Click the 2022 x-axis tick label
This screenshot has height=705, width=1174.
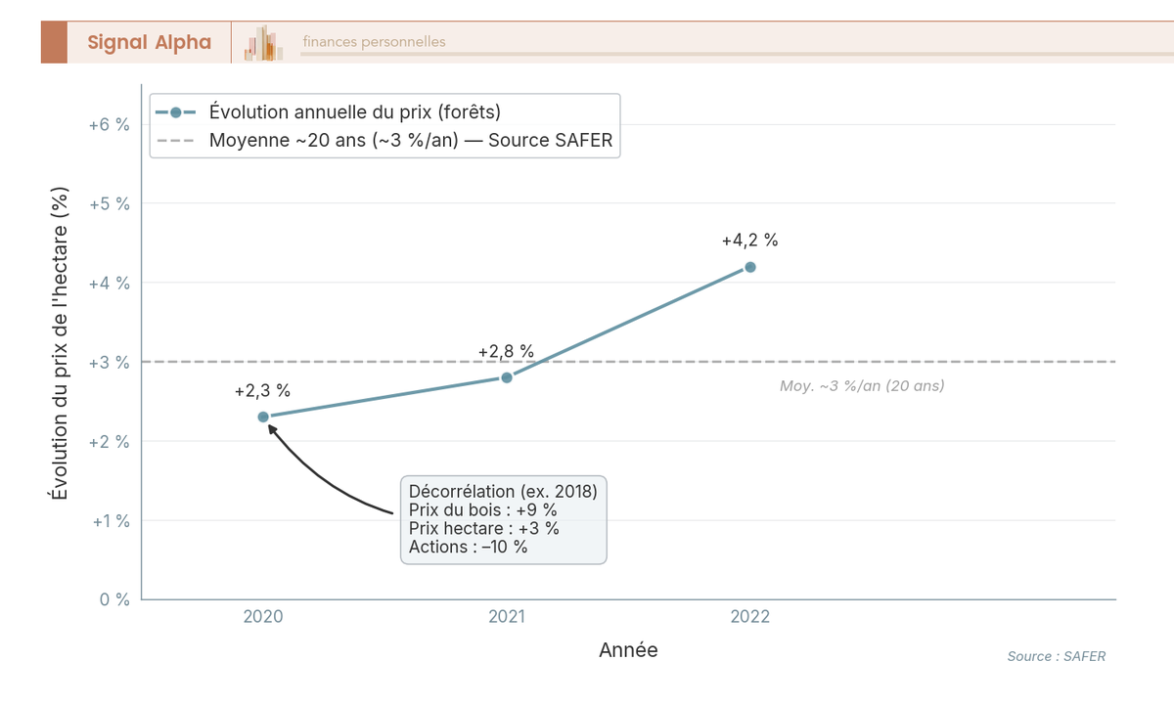[750, 617]
